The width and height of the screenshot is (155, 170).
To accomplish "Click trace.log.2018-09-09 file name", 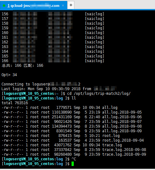I will click(x=124, y=154).
